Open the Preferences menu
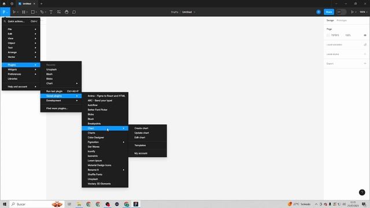370x208 pixels. (21, 74)
